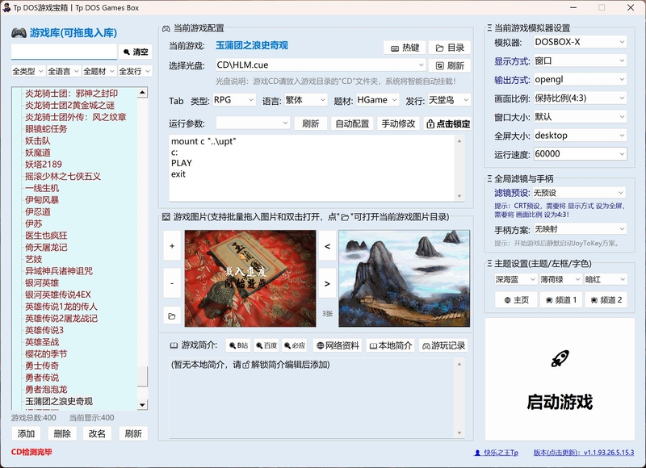Click the version update link
This screenshot has width=646, height=468.
coord(584,453)
